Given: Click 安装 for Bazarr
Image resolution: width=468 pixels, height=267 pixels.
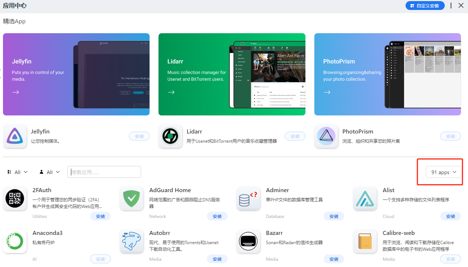Looking at the screenshot, I should pos(334,259).
